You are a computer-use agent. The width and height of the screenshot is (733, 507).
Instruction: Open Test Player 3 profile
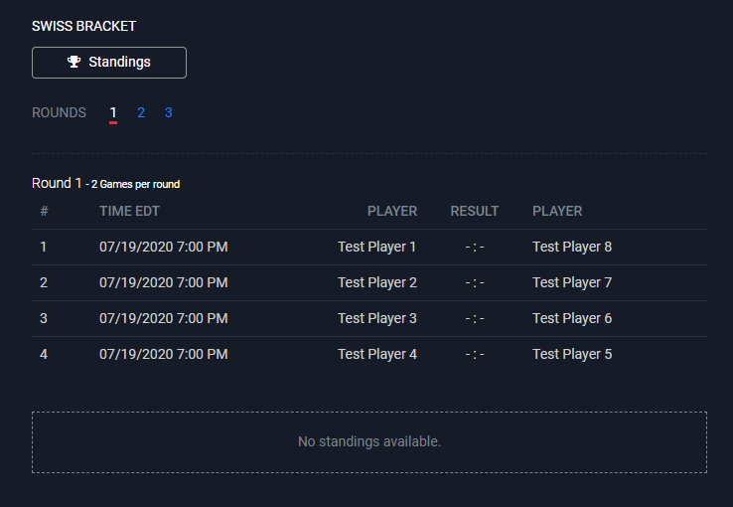pyautogui.click(x=377, y=318)
